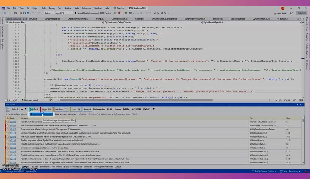310x179 pixels.
Task: Click the Search box in title bar
Action: 119,8
